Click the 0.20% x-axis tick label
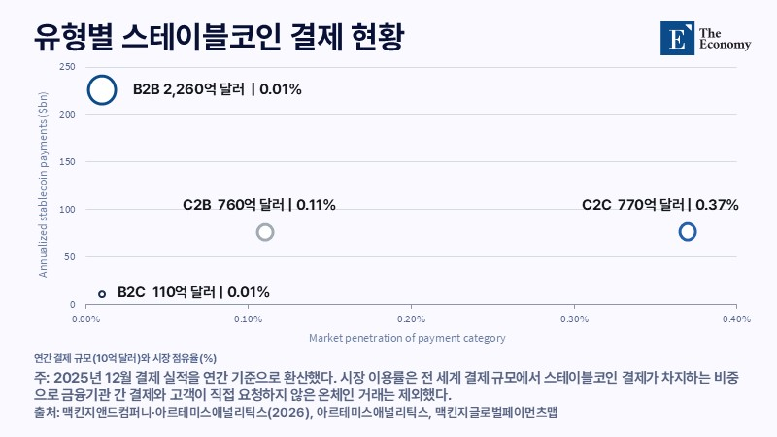Image resolution: width=777 pixels, height=437 pixels. click(411, 319)
